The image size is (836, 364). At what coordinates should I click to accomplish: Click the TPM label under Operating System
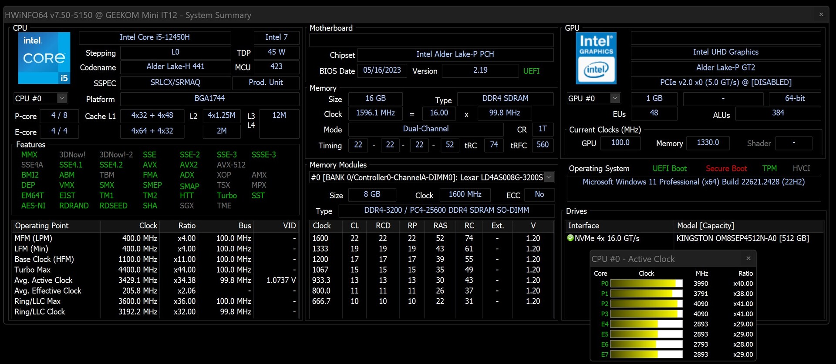(x=769, y=168)
